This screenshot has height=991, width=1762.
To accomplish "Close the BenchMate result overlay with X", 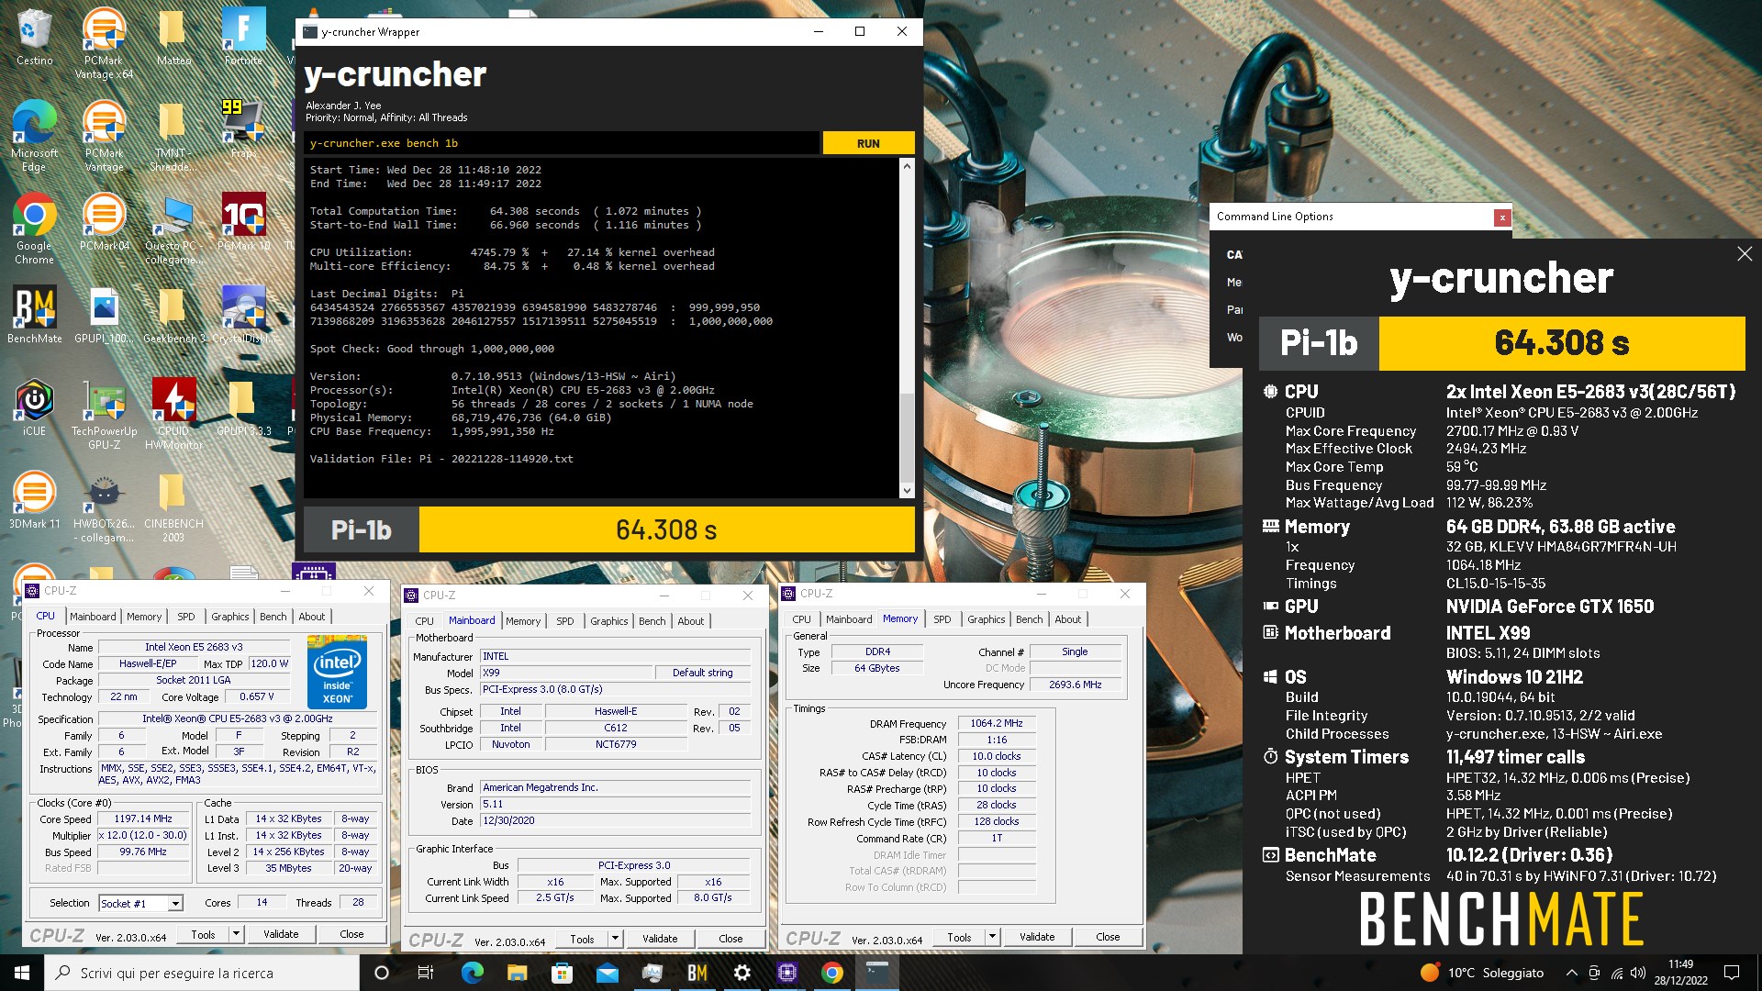I will click(x=1744, y=254).
